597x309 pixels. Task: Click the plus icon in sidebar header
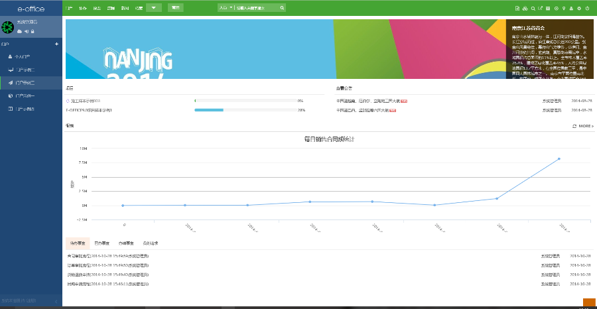tap(57, 44)
